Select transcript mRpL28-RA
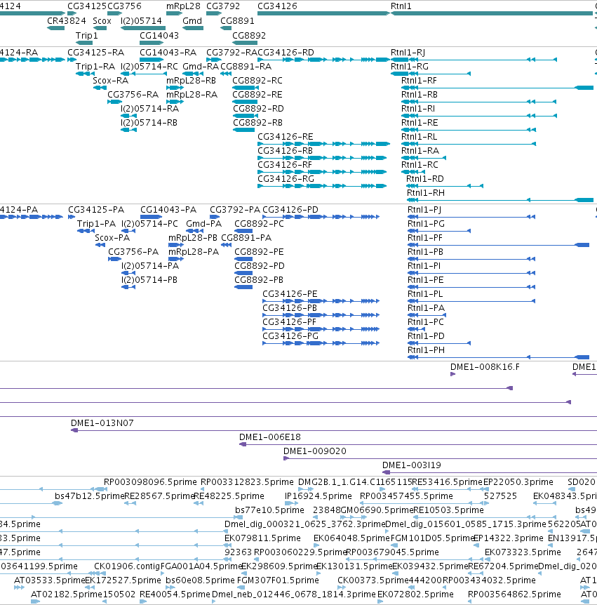Viewport: 597px width, 605px height. tap(192, 95)
